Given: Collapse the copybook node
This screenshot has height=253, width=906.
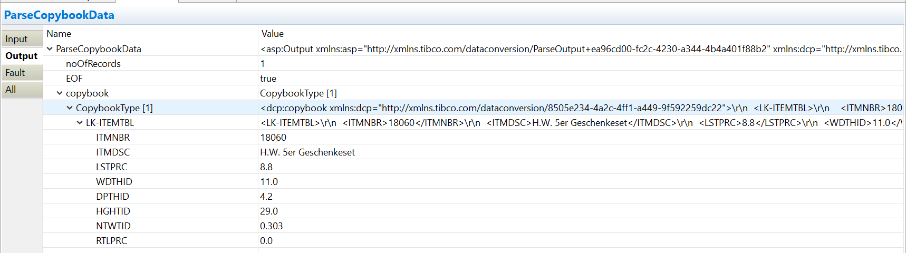Looking at the screenshot, I should coord(60,93).
